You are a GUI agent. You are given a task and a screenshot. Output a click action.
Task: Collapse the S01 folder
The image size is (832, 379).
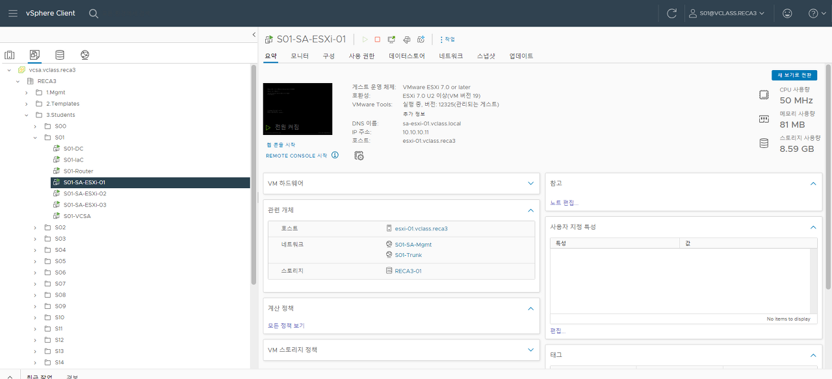35,138
